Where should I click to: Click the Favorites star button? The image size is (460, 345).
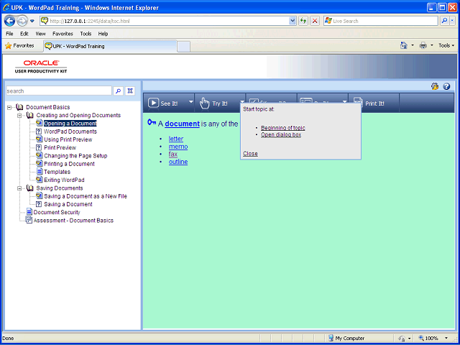(19, 46)
